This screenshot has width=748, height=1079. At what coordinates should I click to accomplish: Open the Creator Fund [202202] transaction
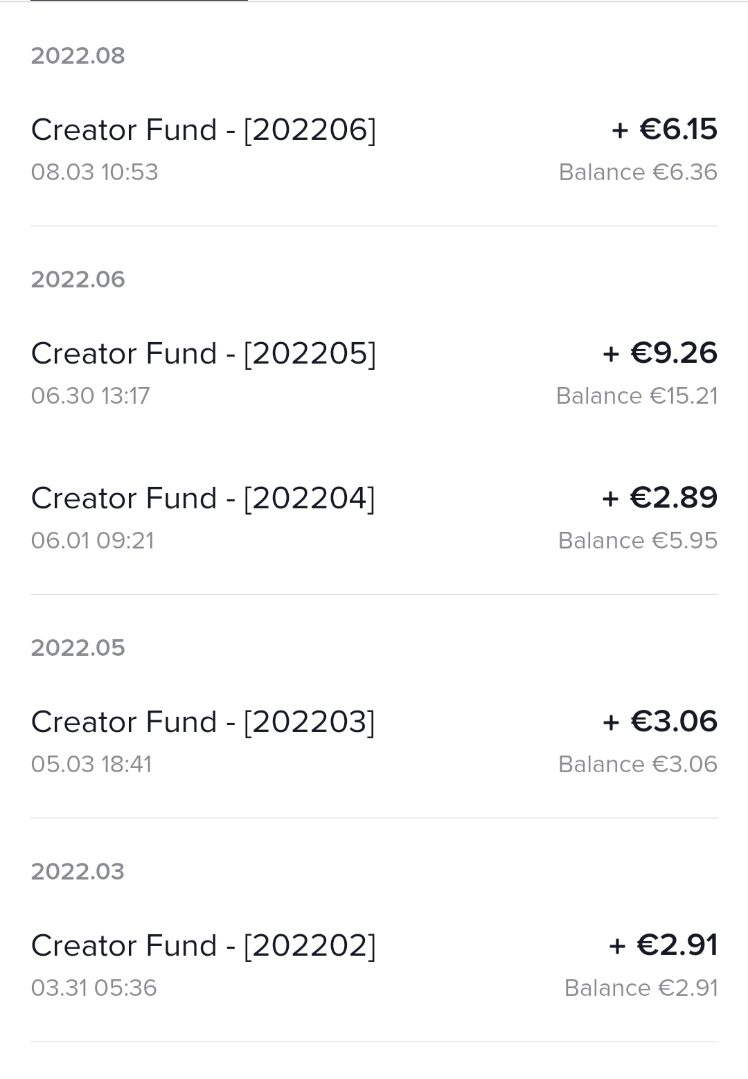tap(204, 946)
